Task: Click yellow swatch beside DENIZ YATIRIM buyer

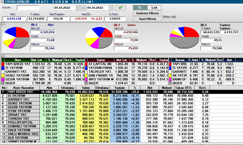Action: tap(3, 76)
